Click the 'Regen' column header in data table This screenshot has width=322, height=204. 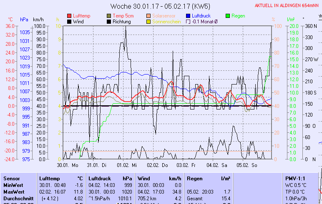point(195,178)
